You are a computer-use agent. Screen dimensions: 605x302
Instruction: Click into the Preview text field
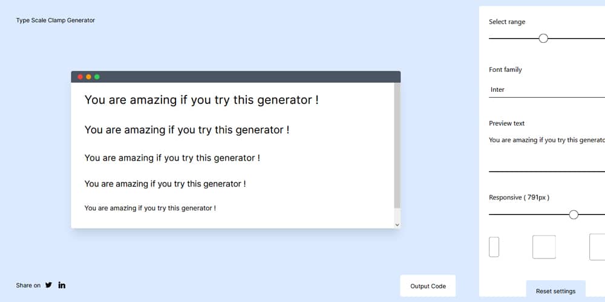(x=547, y=153)
